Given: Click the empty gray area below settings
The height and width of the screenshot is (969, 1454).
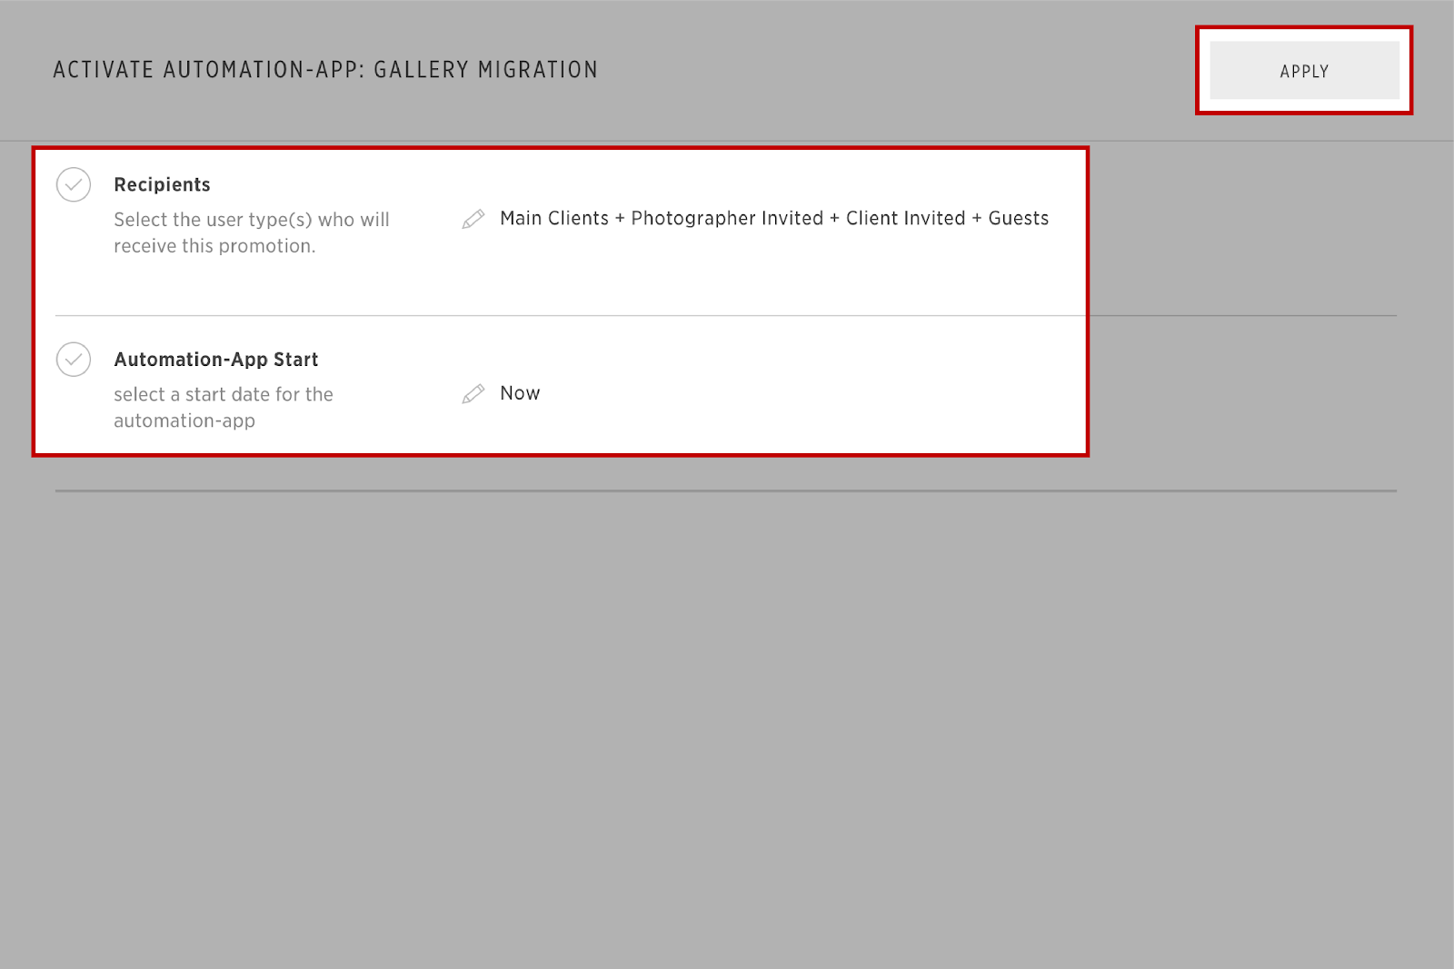Looking at the screenshot, I should click(x=727, y=727).
